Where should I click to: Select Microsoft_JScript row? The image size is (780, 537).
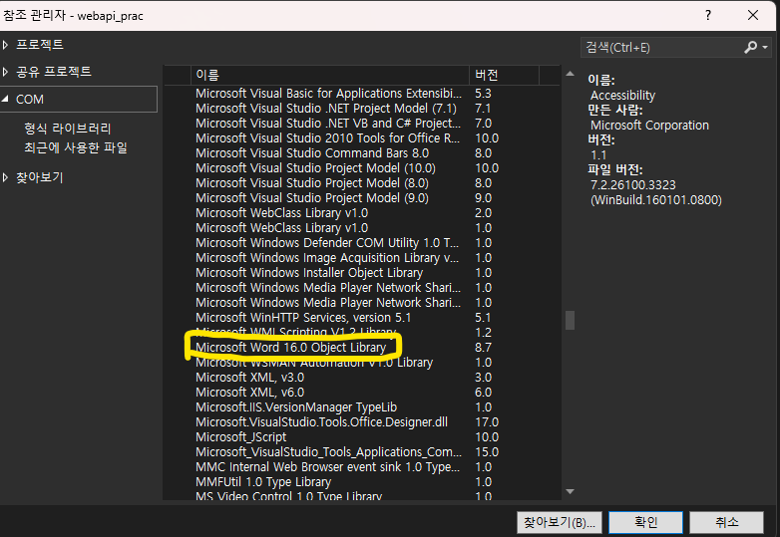point(362,437)
